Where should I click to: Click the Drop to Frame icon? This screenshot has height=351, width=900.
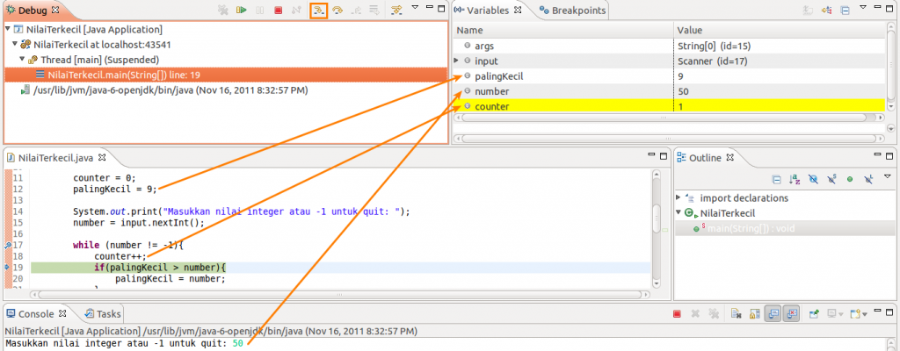pos(374,10)
